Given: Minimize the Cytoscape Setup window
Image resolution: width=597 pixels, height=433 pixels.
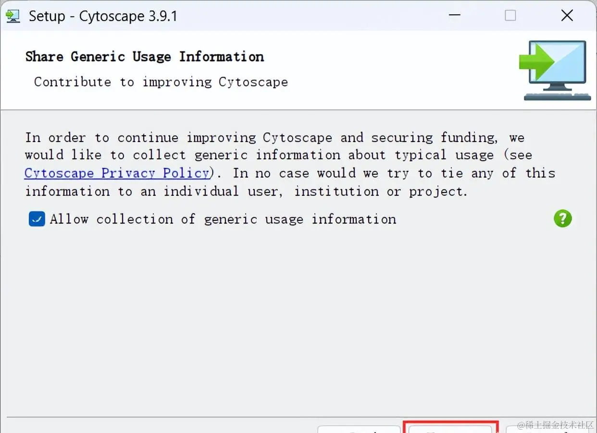Looking at the screenshot, I should tap(454, 16).
